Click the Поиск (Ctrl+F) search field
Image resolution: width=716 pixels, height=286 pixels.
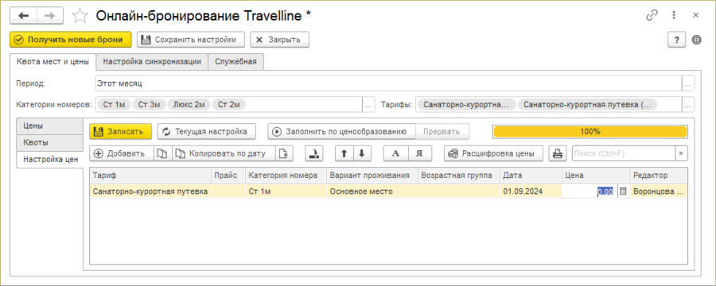click(x=624, y=153)
